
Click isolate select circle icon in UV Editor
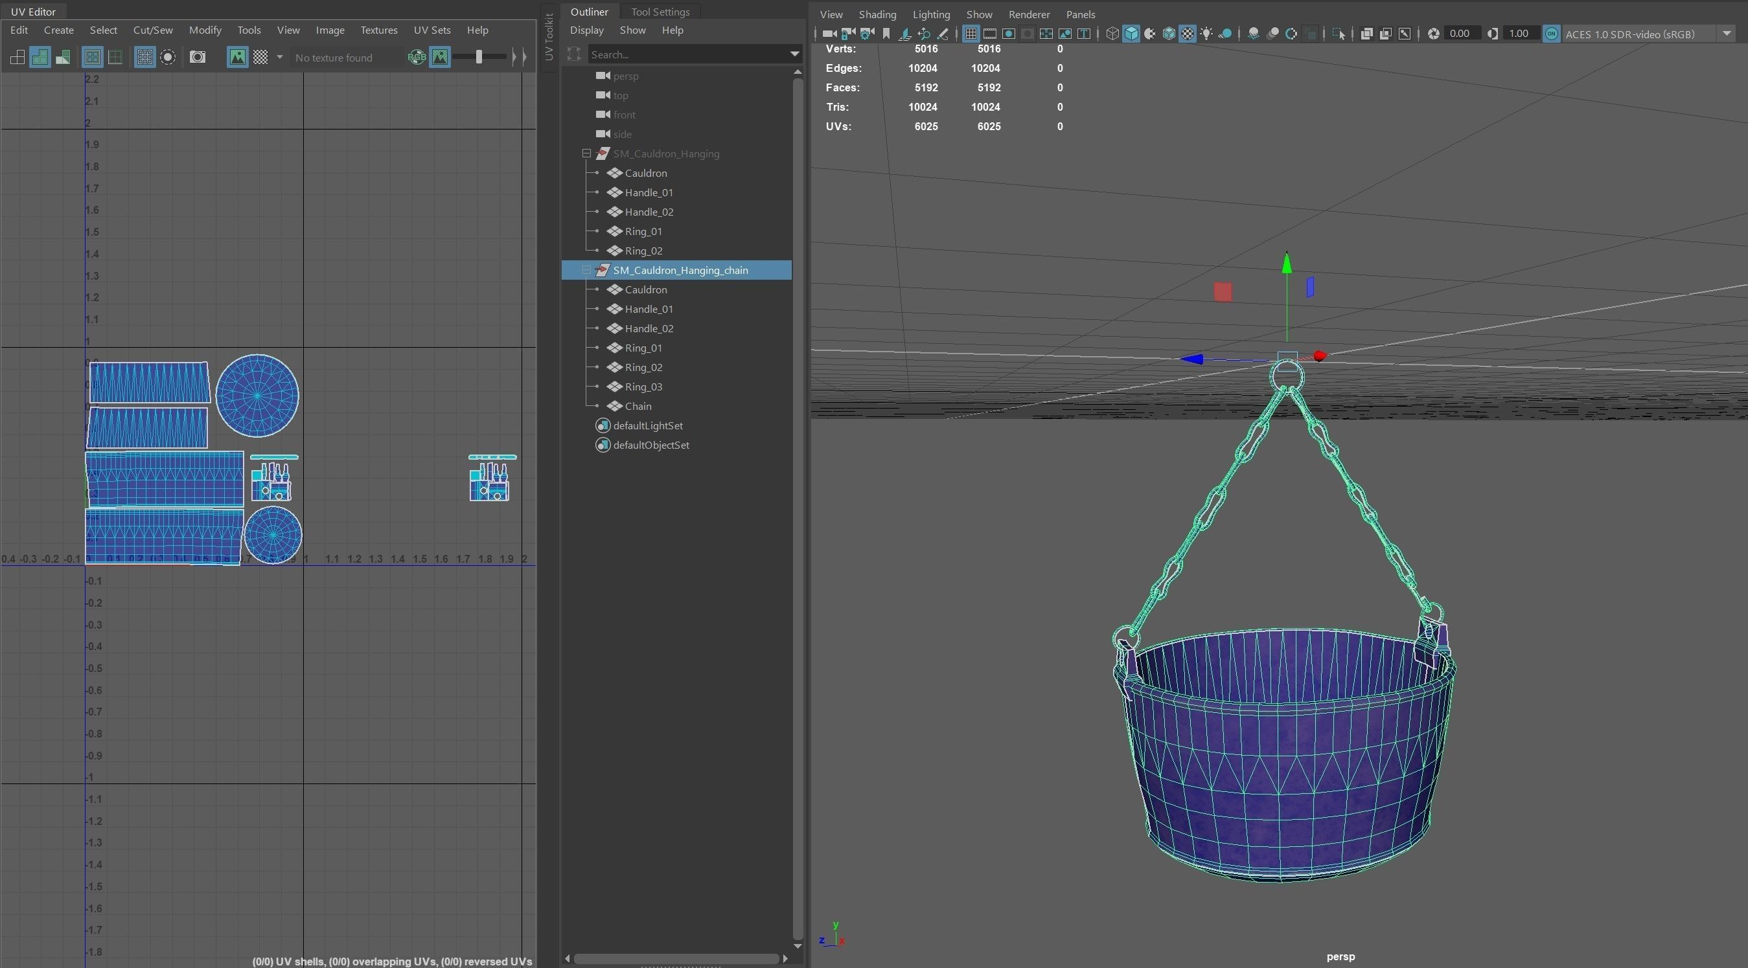tap(168, 57)
